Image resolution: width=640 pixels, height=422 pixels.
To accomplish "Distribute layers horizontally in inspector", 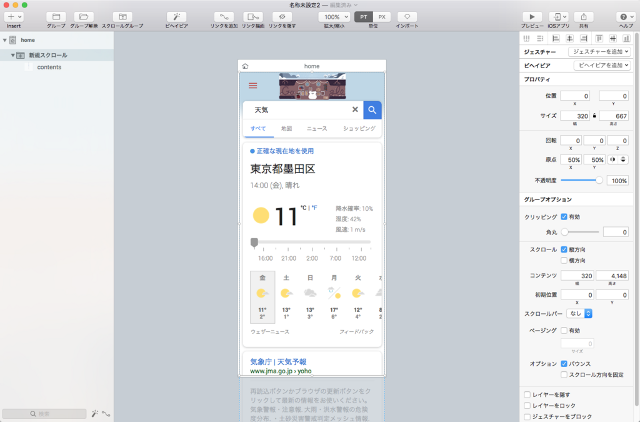I will click(x=526, y=38).
